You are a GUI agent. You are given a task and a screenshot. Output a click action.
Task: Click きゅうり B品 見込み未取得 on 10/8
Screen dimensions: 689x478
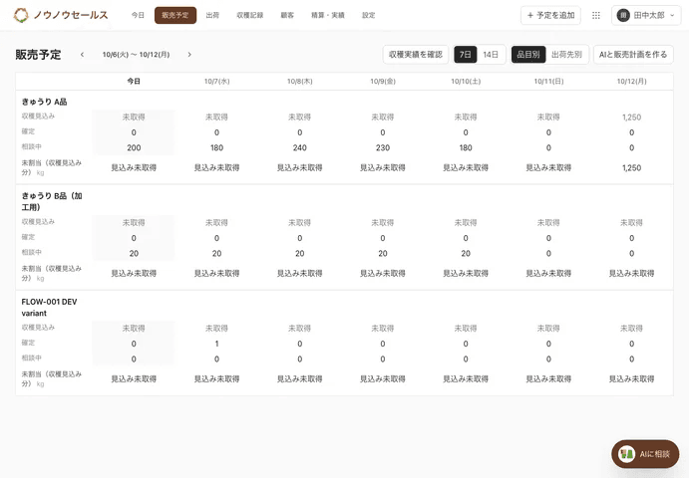point(300,273)
